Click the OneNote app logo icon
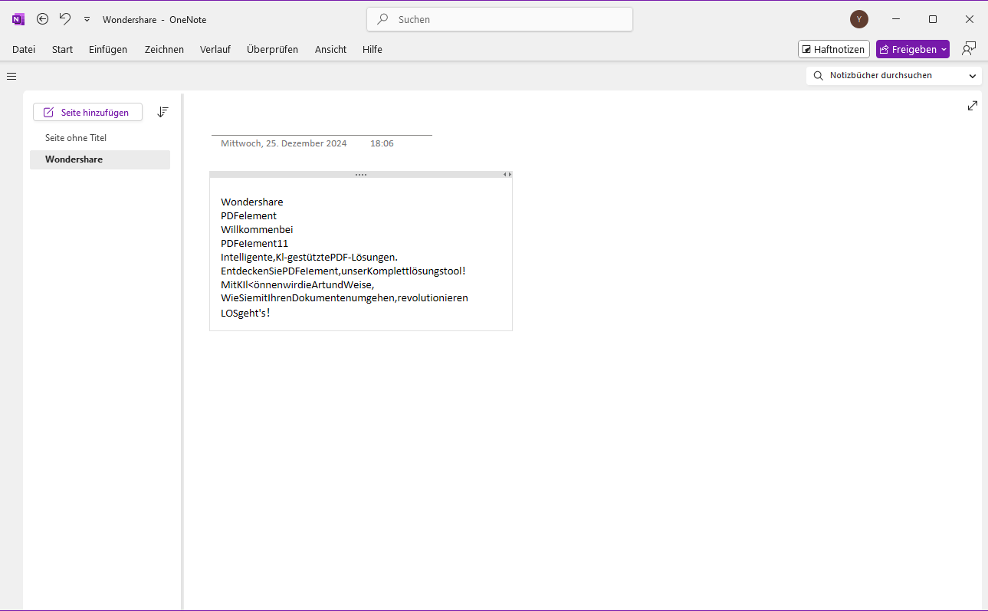The width and height of the screenshot is (988, 611). (x=18, y=19)
